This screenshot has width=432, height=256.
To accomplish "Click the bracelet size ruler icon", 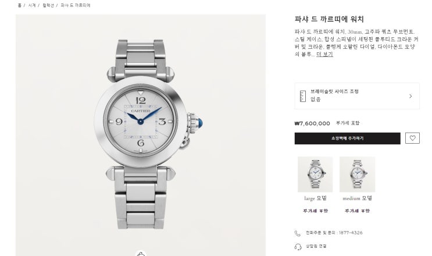I will point(302,96).
